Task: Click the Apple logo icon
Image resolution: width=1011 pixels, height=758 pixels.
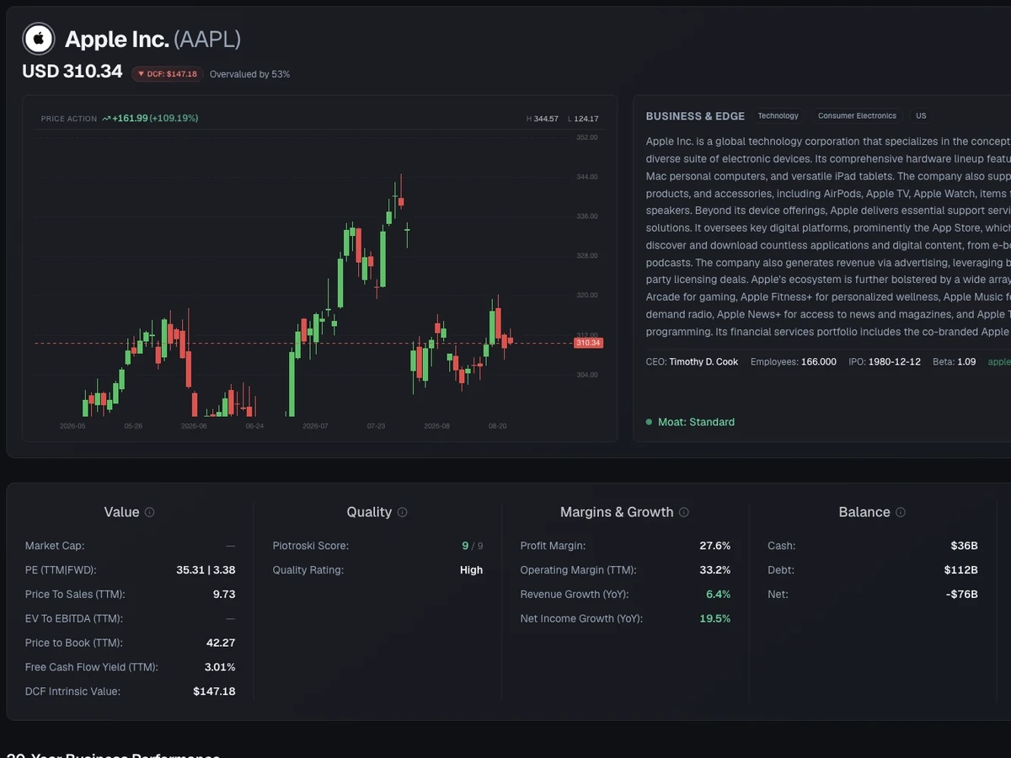Action: coord(39,39)
